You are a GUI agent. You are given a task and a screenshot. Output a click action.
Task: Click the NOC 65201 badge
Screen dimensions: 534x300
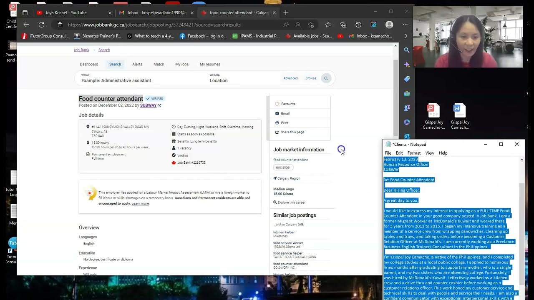click(283, 167)
